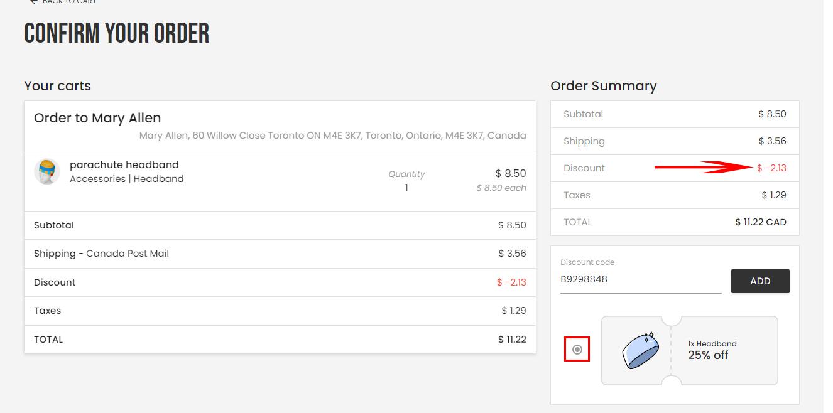Click the Order to Mary Allen heading
This screenshot has width=833, height=413.
pos(97,118)
